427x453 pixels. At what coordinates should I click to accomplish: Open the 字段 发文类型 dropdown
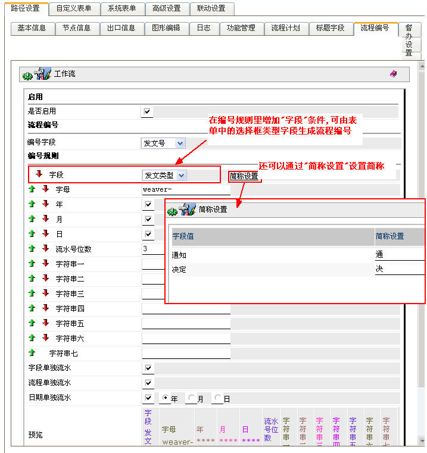pyautogui.click(x=164, y=176)
